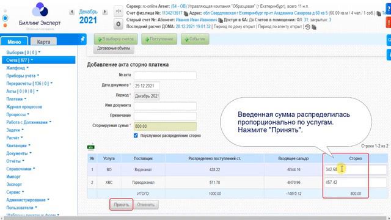Open the Импорт menu item
The image size is (391, 220).
[x=13, y=177]
